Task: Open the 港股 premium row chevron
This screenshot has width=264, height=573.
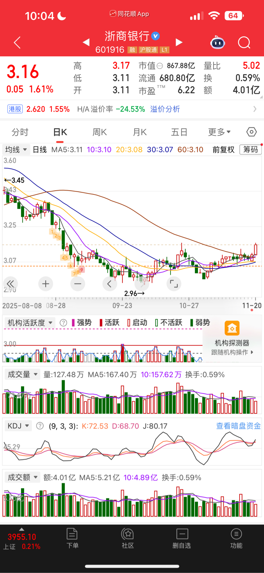Action: [x=255, y=109]
